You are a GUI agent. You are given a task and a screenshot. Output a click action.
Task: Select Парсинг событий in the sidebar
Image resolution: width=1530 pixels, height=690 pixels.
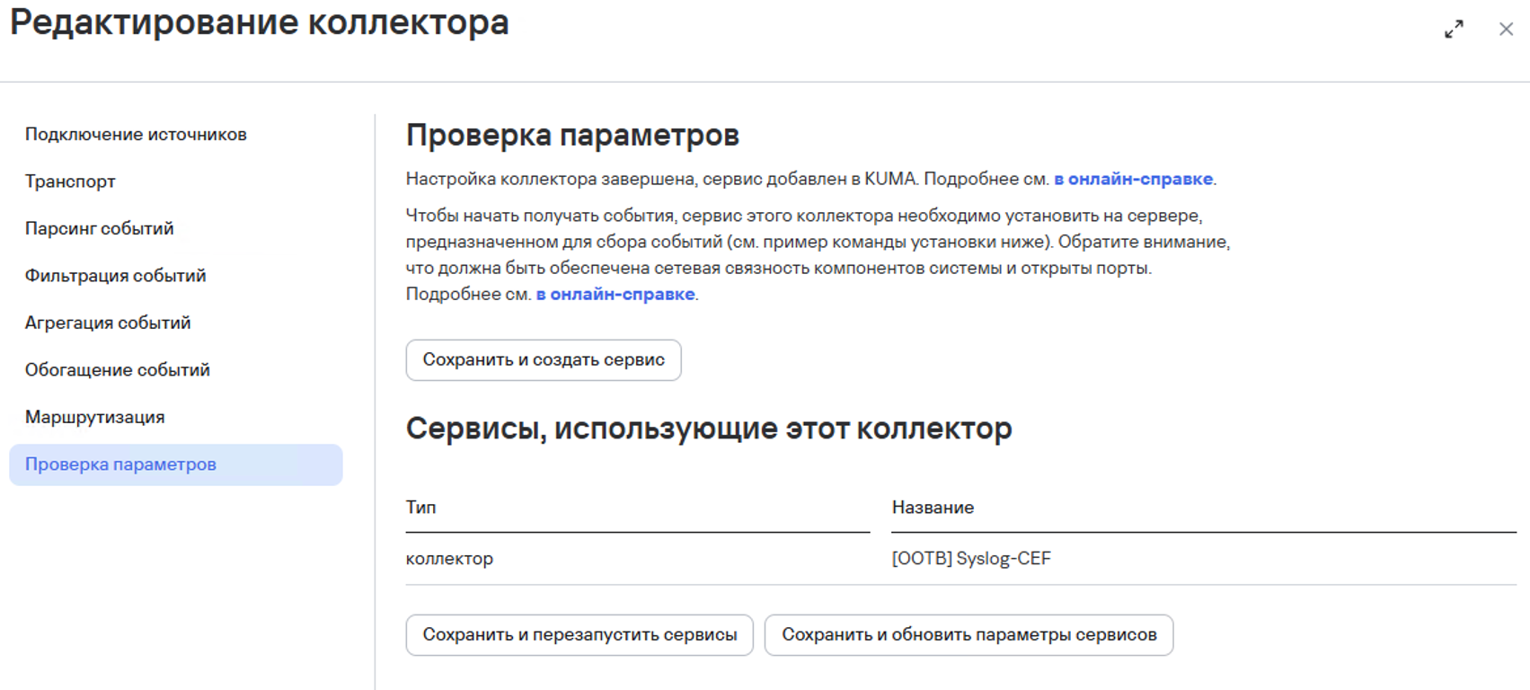[x=99, y=229]
